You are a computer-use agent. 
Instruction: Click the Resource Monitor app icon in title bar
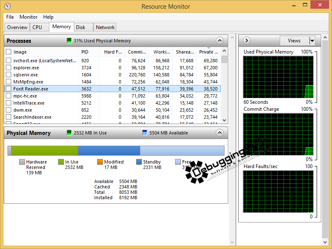7,6
